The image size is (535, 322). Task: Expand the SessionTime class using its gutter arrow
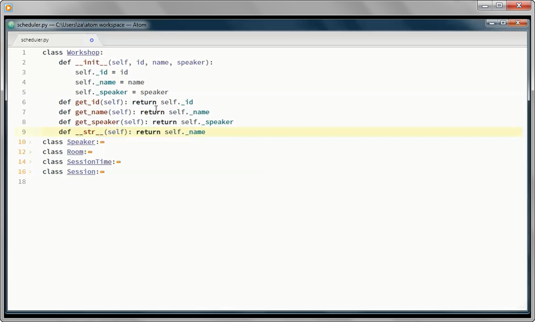30,162
